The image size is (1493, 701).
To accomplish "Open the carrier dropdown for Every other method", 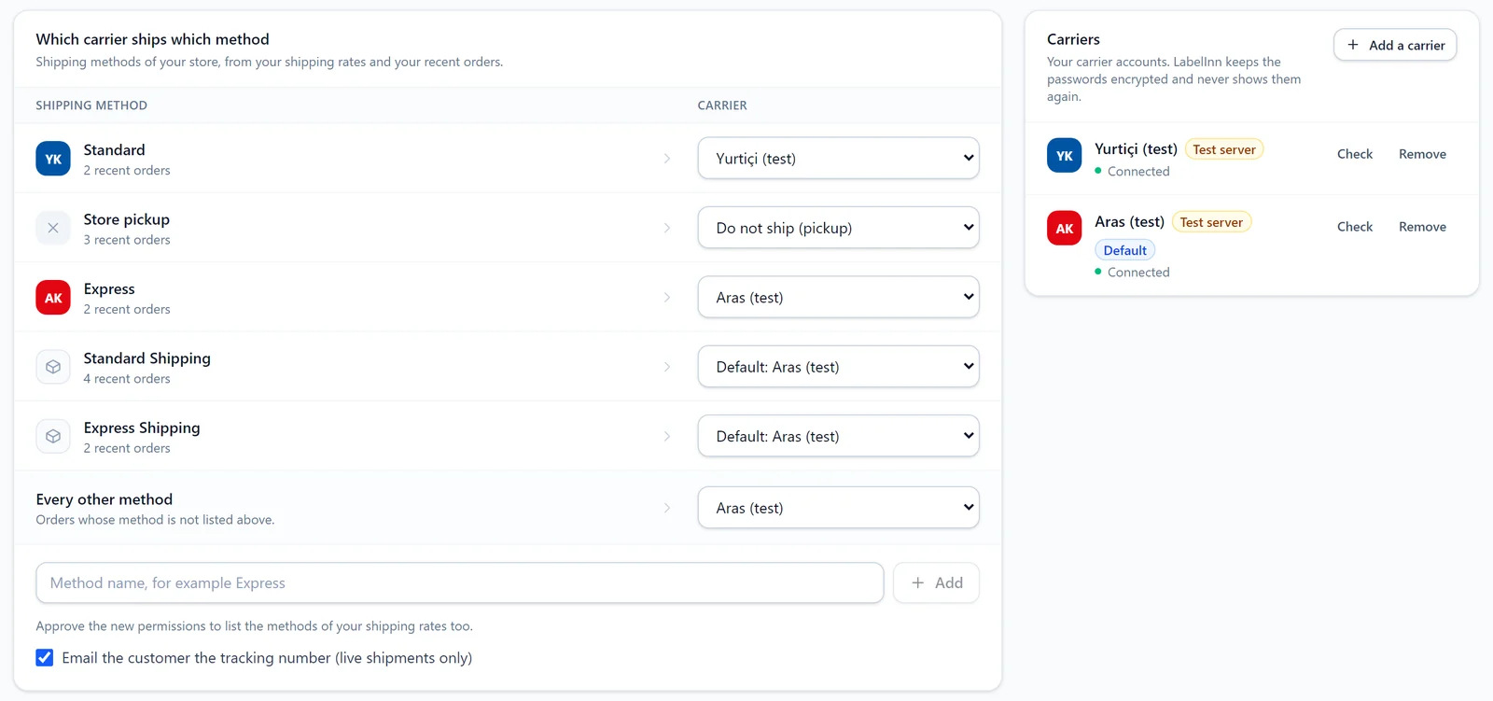I will (x=838, y=508).
